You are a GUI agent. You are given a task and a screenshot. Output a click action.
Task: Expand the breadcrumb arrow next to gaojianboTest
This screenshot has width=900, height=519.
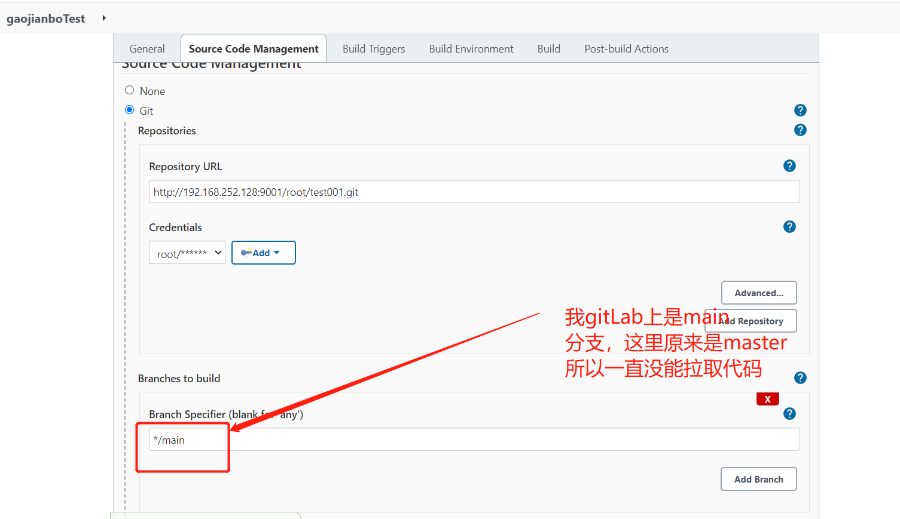(103, 18)
